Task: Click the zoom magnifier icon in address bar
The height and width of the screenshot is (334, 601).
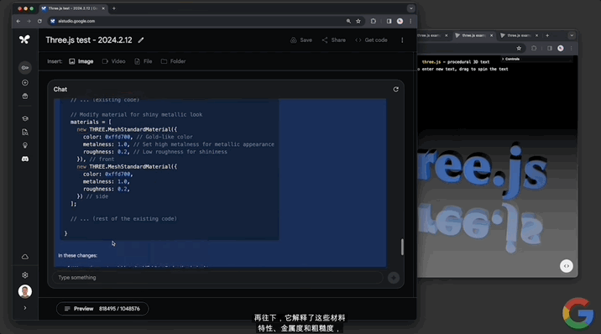Action: pos(348,22)
